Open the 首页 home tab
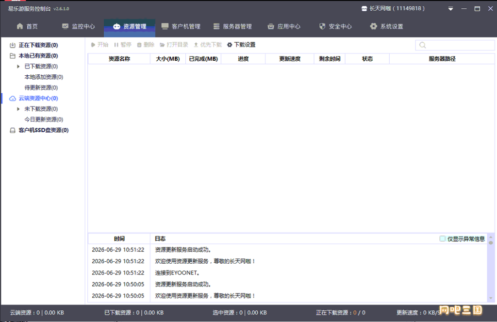Image resolution: width=497 pixels, height=322 pixels. point(27,26)
